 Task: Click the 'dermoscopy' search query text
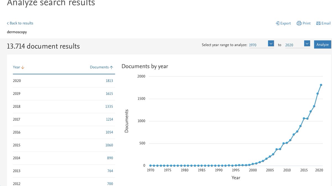17,32
